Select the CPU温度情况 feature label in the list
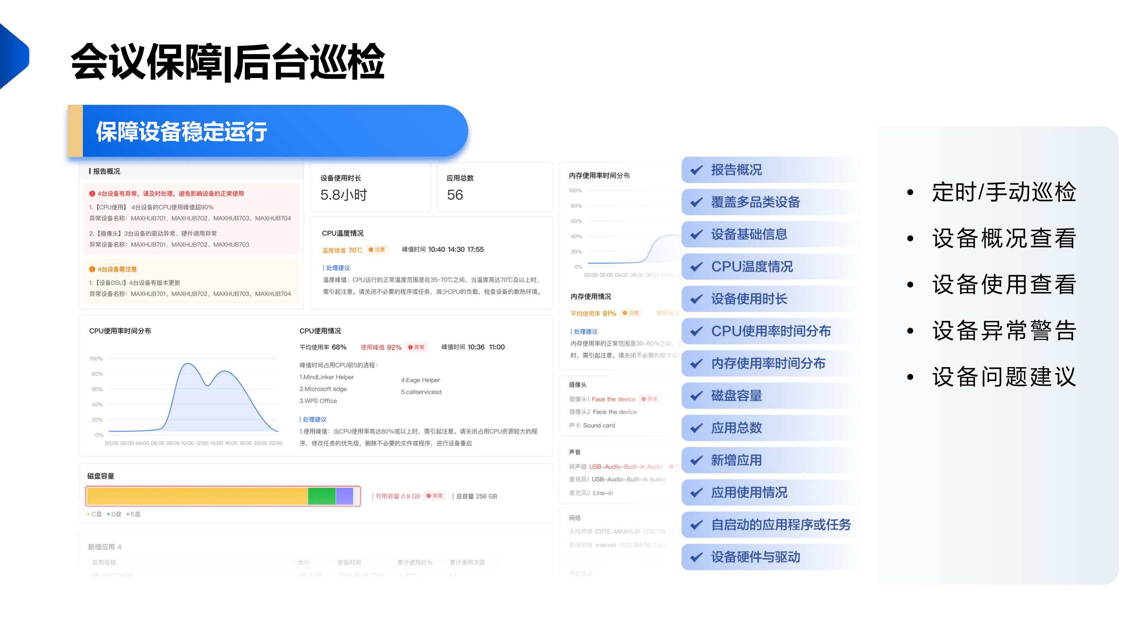The width and height of the screenshot is (1142, 642). pyautogui.click(x=752, y=267)
